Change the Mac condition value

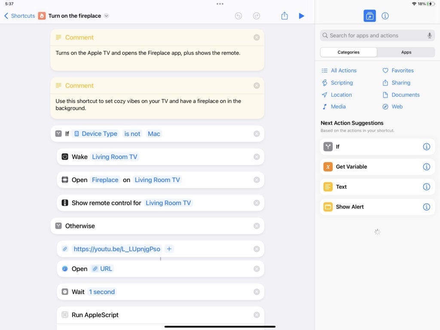point(154,134)
